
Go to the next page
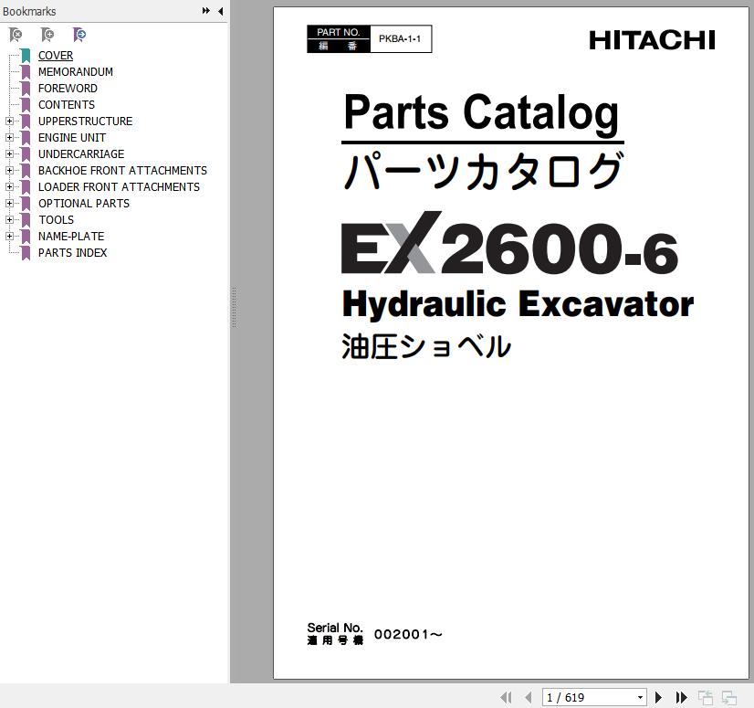click(x=658, y=697)
